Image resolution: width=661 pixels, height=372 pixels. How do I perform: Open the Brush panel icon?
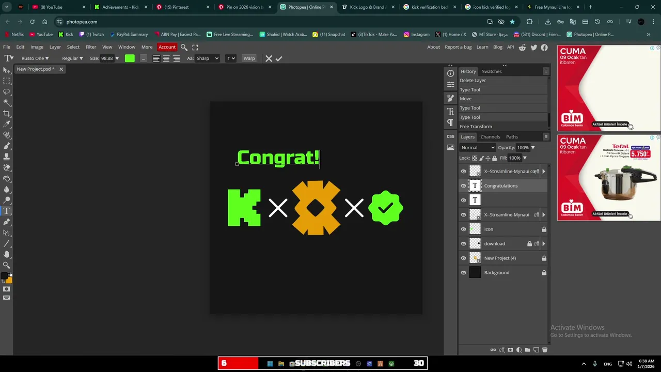point(450,98)
